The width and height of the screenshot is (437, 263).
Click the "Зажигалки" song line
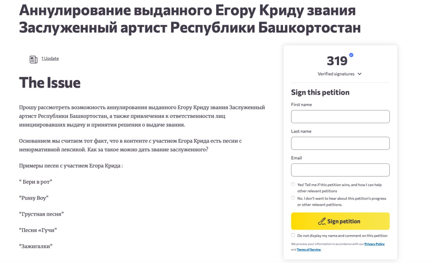[36, 246]
